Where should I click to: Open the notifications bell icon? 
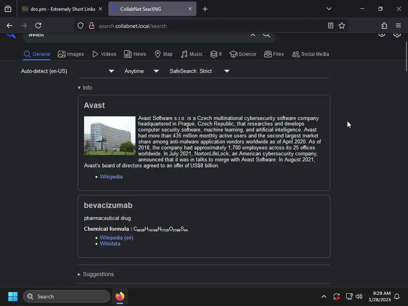click(x=397, y=296)
